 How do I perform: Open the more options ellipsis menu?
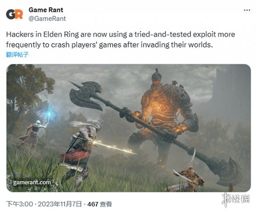(x=247, y=10)
